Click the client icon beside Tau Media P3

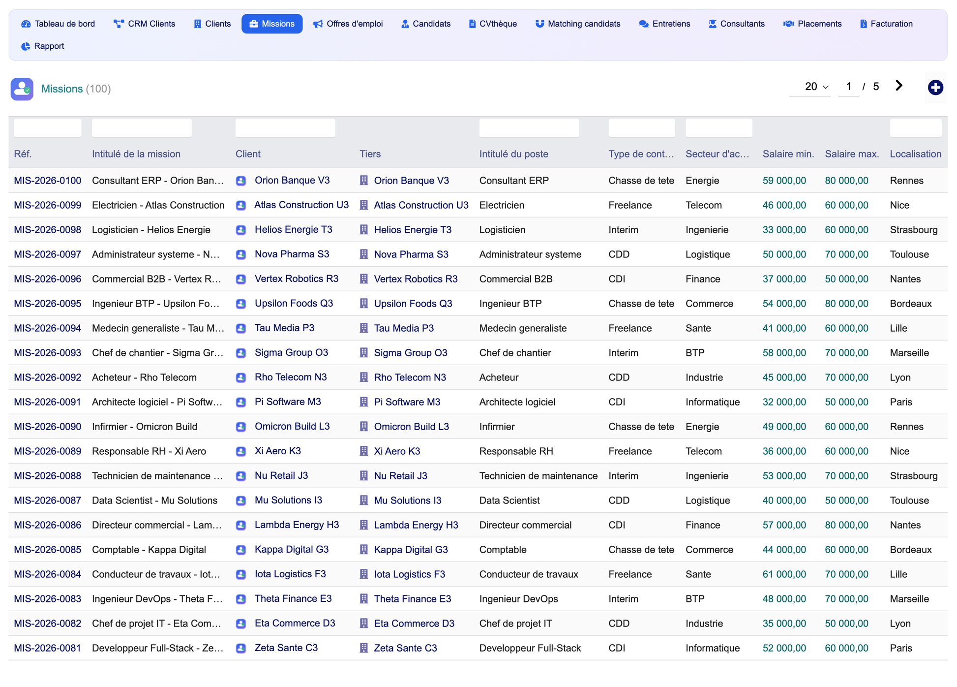(241, 328)
